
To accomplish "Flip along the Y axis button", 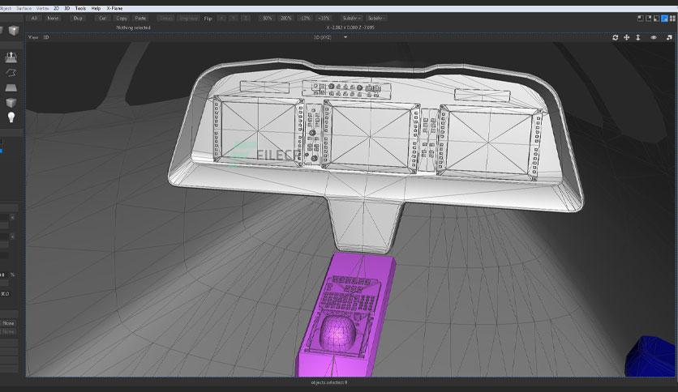I will [x=234, y=18].
